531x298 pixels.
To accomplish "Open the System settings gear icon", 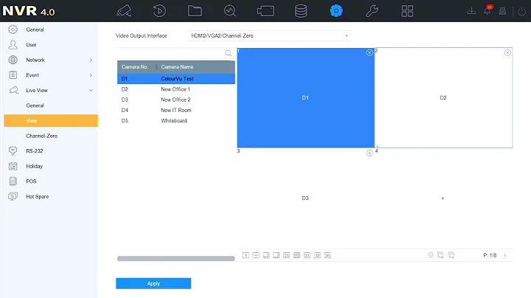I will [336, 11].
